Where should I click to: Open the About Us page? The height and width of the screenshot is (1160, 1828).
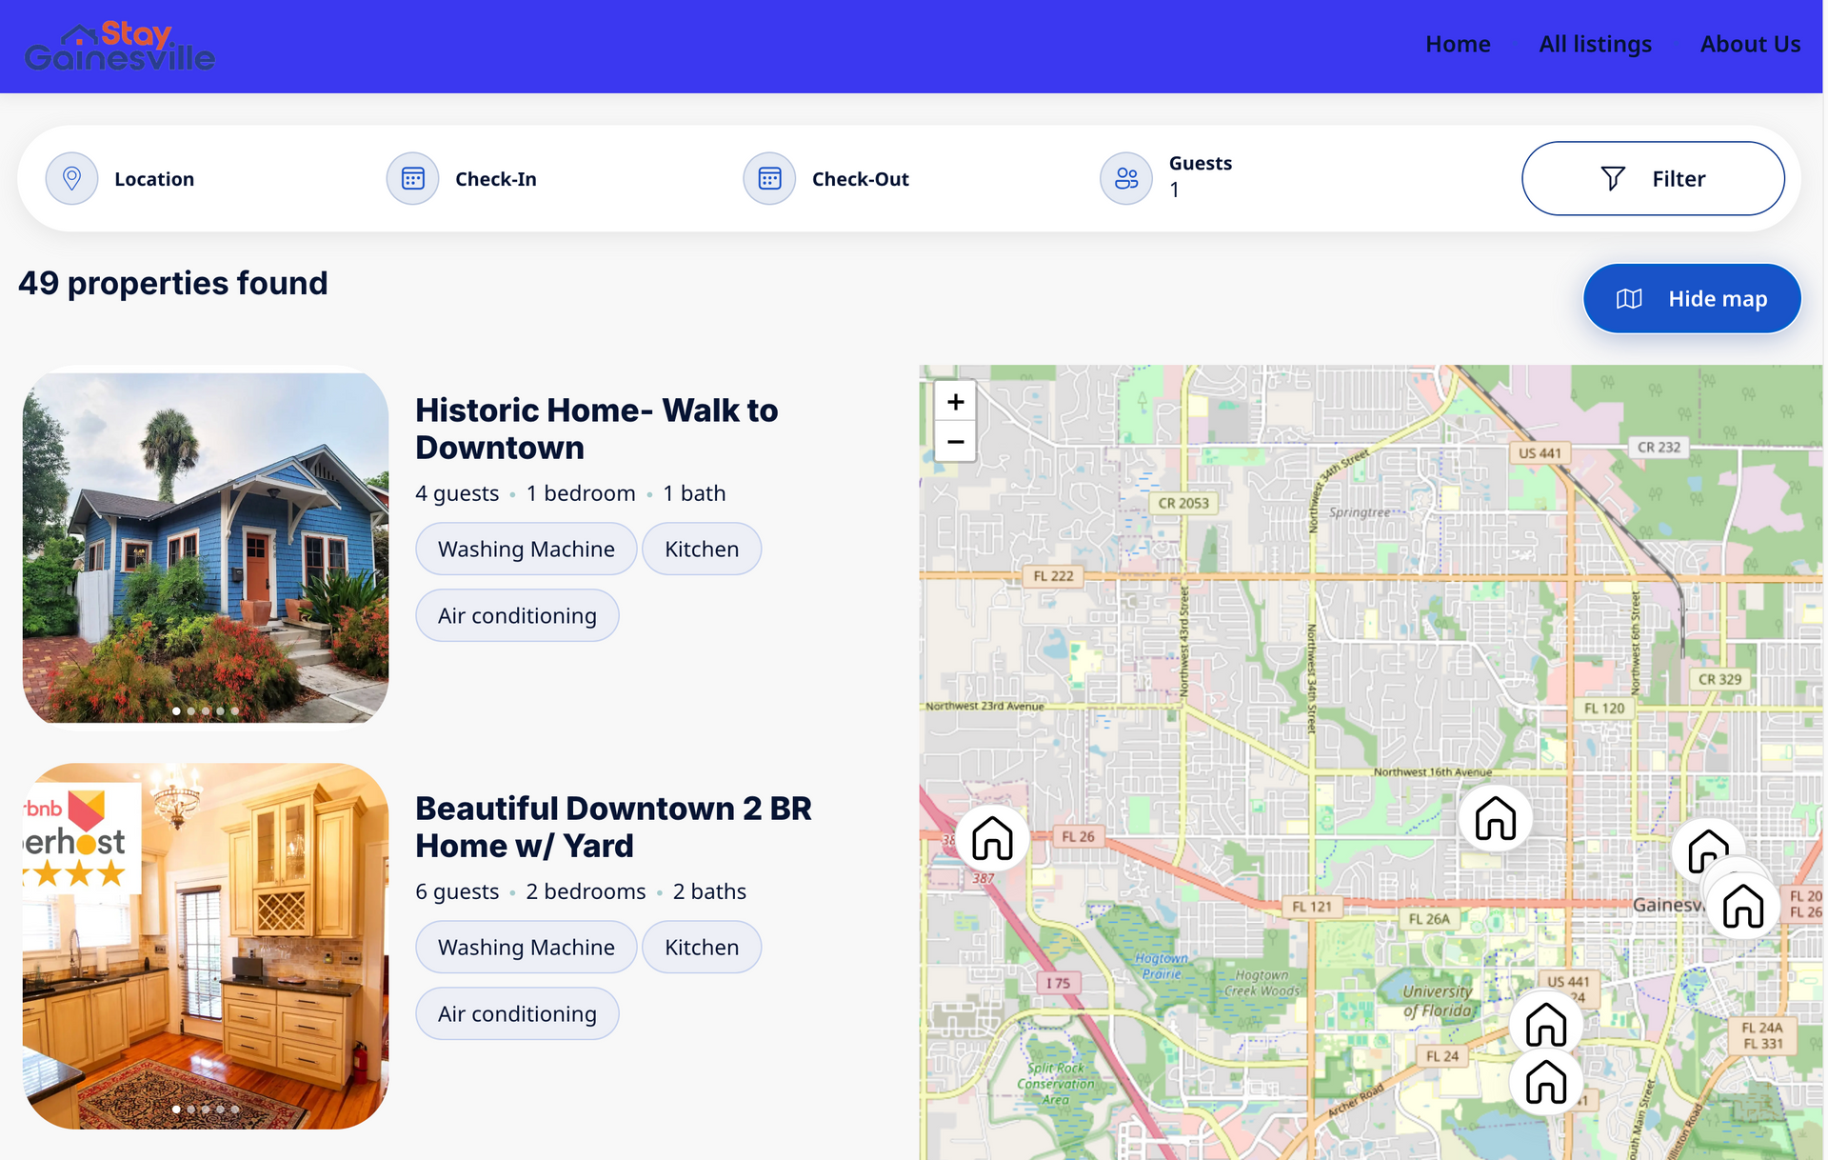pyautogui.click(x=1749, y=44)
